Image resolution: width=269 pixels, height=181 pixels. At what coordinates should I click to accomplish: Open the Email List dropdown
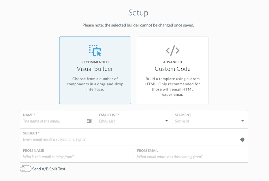click(x=134, y=119)
